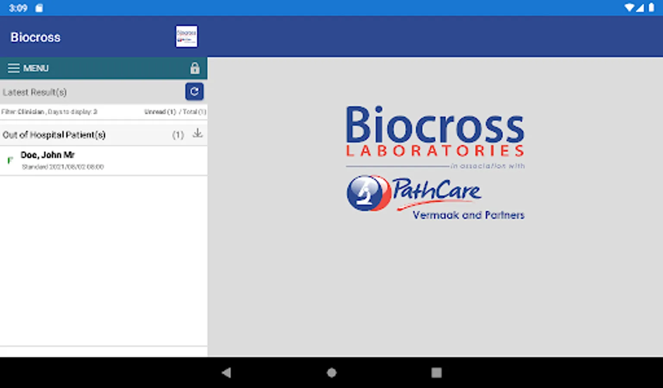The width and height of the screenshot is (663, 388).
Task: Tap the Standard 2021/08/02 08:00 timestamp
Action: click(x=63, y=167)
